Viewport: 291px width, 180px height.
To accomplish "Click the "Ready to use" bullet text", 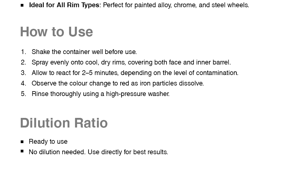I will point(48,142).
